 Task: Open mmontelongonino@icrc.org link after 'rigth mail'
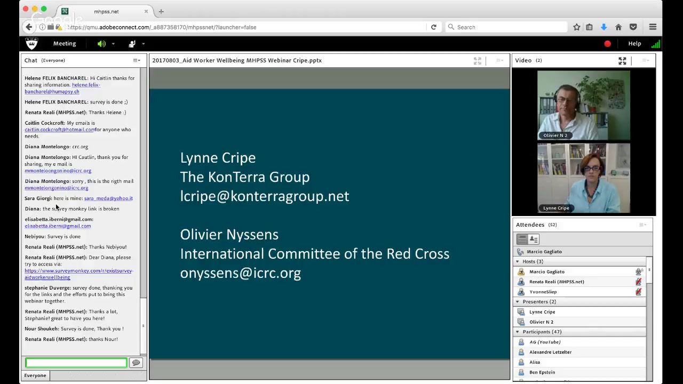point(56,188)
